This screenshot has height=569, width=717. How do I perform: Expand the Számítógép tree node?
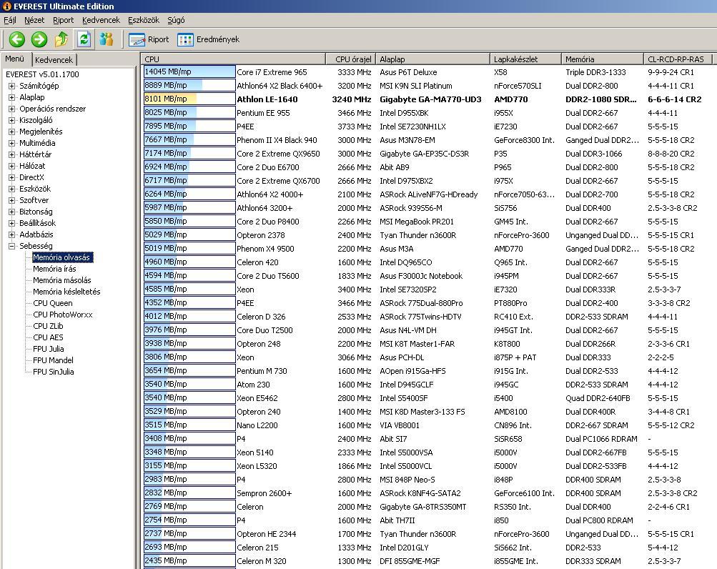(12, 86)
